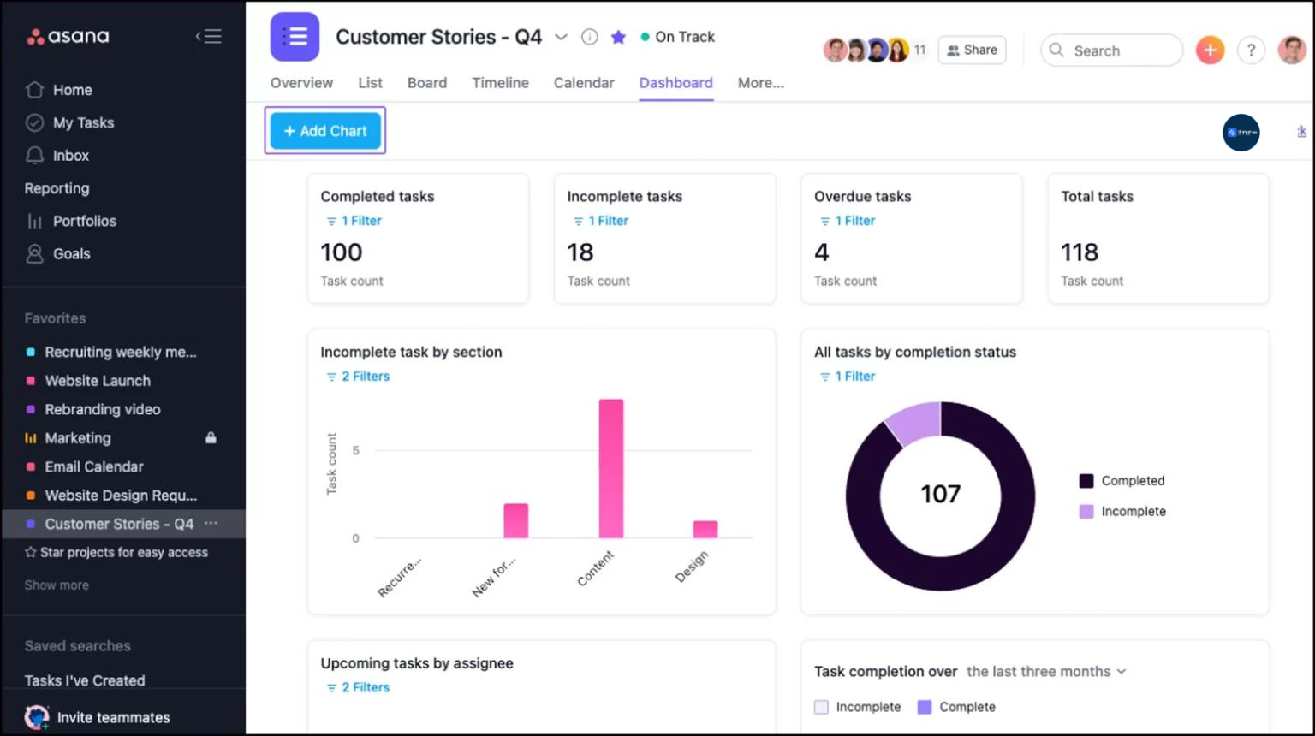Switch to the List tab
Image resolution: width=1315 pixels, height=736 pixels.
[370, 83]
